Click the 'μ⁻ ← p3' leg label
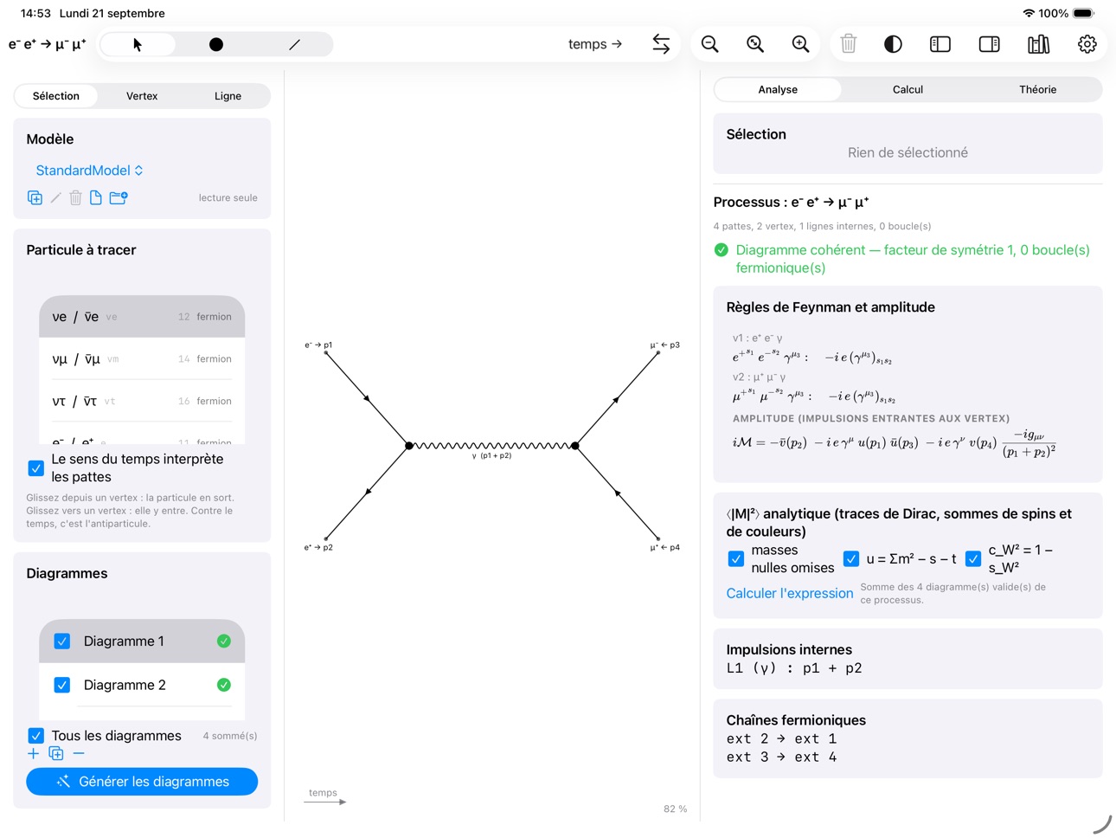Screen dimensions: 1116x838 pyautogui.click(x=665, y=345)
